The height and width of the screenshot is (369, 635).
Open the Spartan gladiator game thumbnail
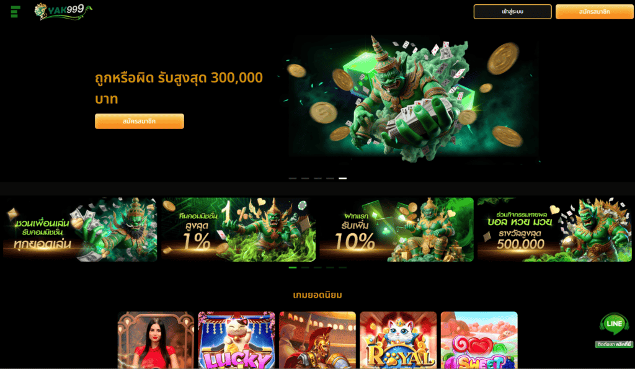[x=317, y=340]
